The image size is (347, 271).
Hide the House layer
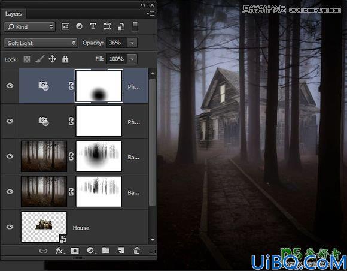(10, 227)
